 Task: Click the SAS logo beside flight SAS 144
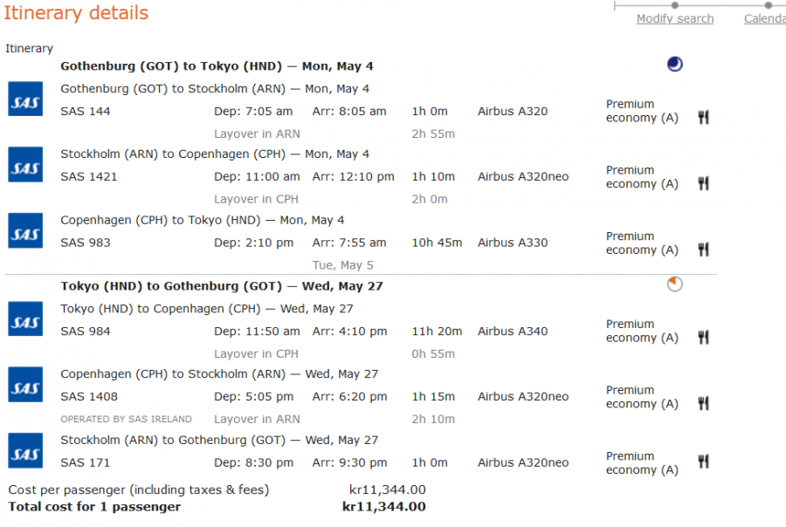[25, 99]
